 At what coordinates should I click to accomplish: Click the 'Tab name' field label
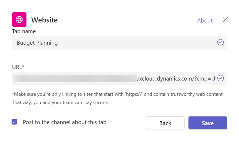click(x=24, y=31)
